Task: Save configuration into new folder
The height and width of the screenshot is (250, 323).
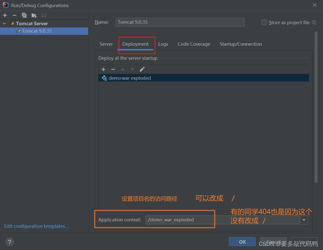Action: pyautogui.click(x=34, y=15)
